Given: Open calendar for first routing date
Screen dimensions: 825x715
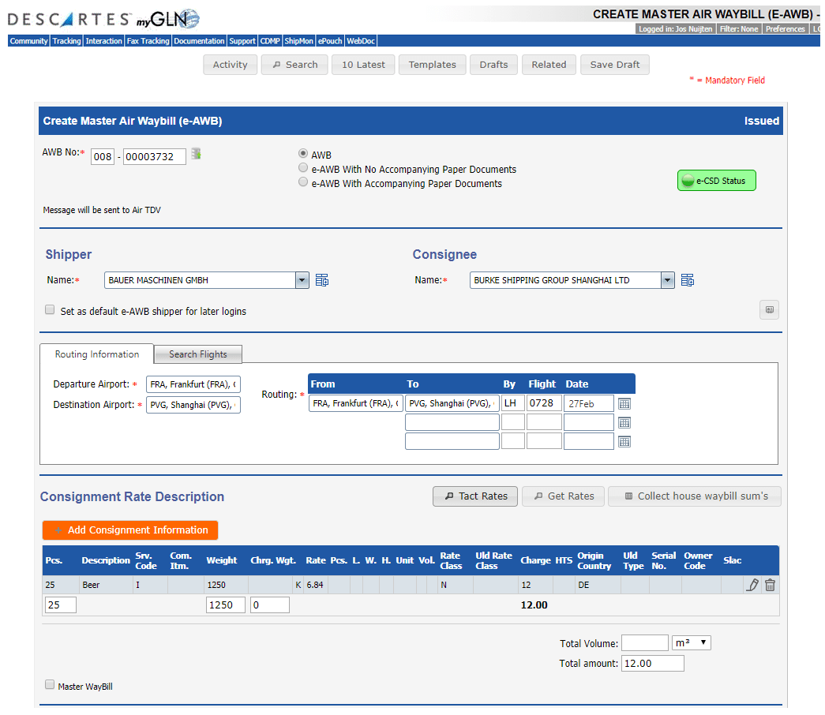Looking at the screenshot, I should point(624,403).
